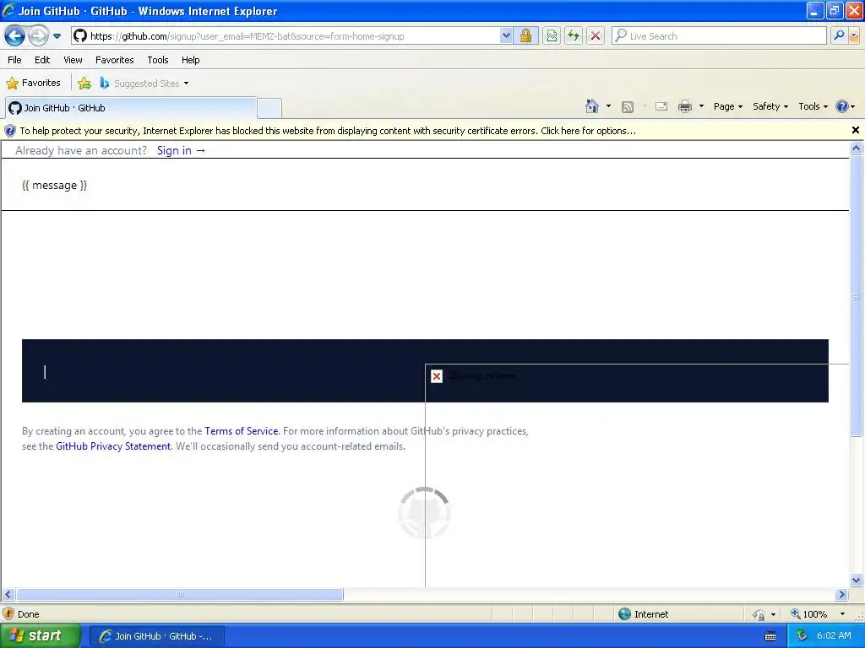
Task: Open the Windows Start menu
Action: (x=41, y=636)
